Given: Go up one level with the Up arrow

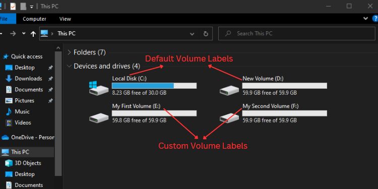Looking at the screenshot, I should (x=33, y=34).
